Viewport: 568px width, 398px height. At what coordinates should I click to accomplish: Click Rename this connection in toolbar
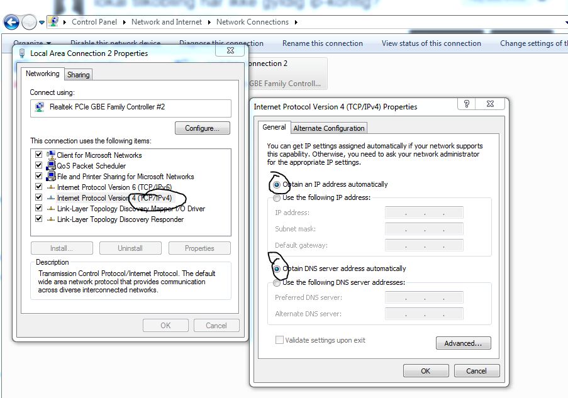(x=323, y=43)
